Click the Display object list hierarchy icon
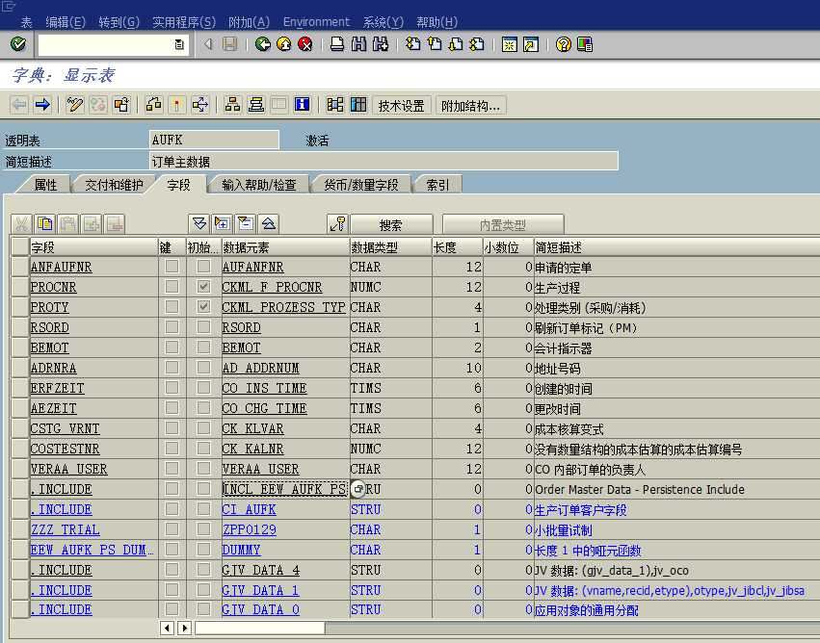 pos(232,105)
